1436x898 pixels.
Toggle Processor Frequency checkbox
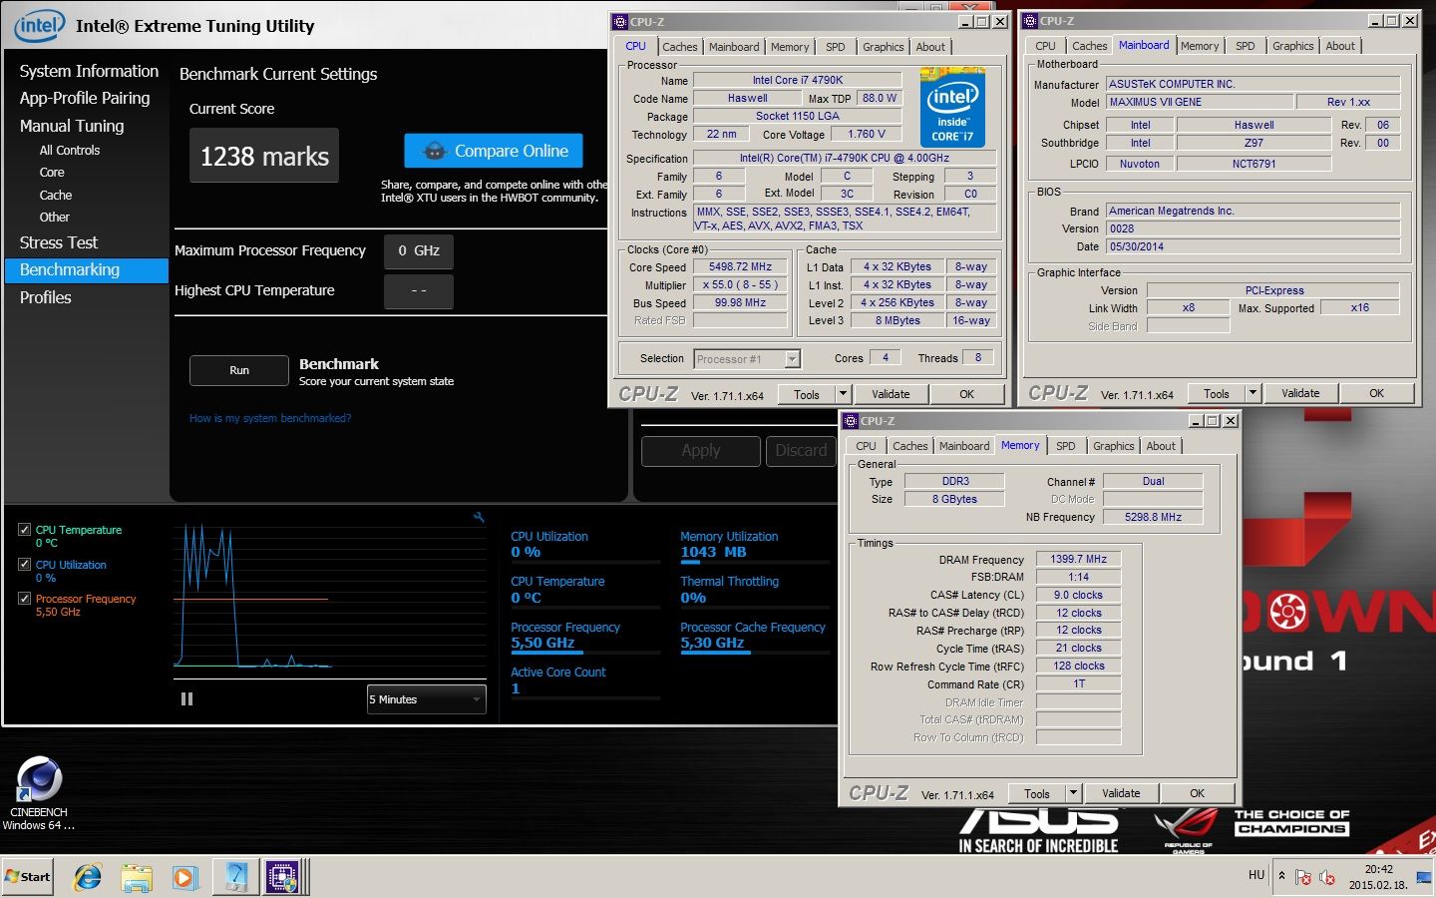[24, 599]
